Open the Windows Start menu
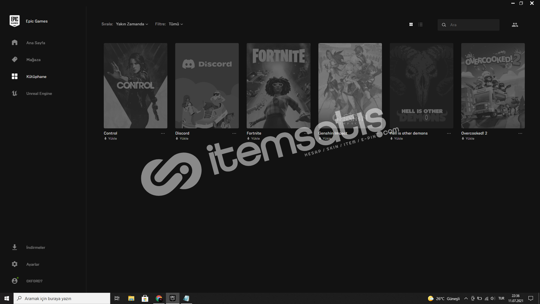This screenshot has width=540, height=304. coord(7,298)
